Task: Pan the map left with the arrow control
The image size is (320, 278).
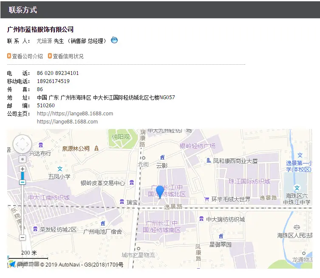Action: tap(17, 144)
